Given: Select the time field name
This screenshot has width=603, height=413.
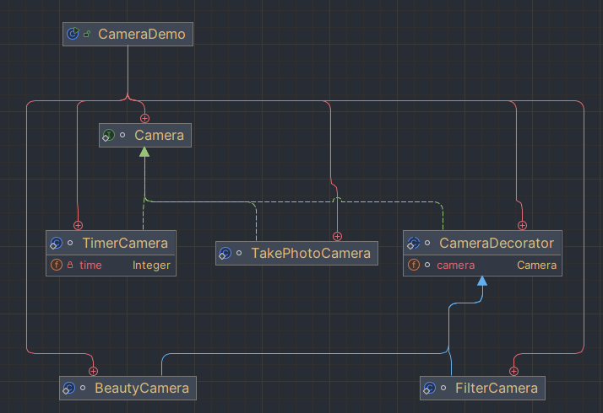Looking at the screenshot, I should pos(90,265).
